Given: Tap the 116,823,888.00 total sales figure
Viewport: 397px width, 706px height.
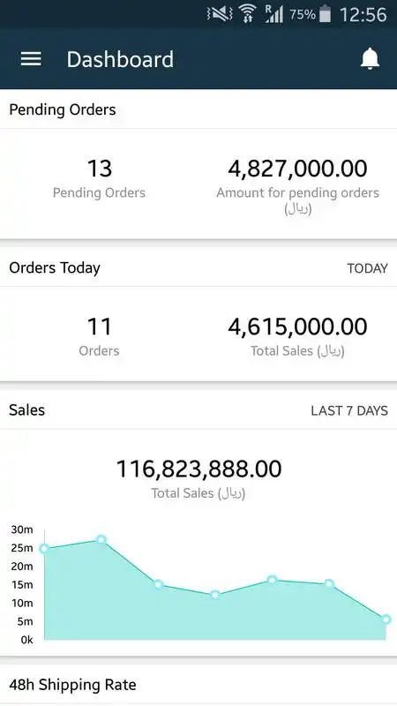Looking at the screenshot, I should pos(198,469).
